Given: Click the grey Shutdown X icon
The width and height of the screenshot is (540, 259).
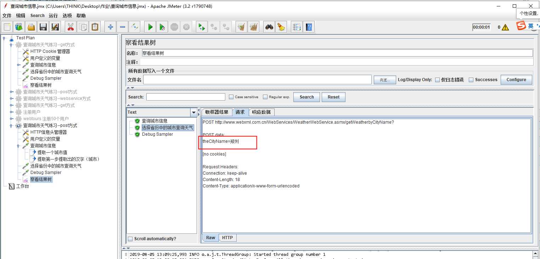Looking at the screenshot, I should pos(186,27).
